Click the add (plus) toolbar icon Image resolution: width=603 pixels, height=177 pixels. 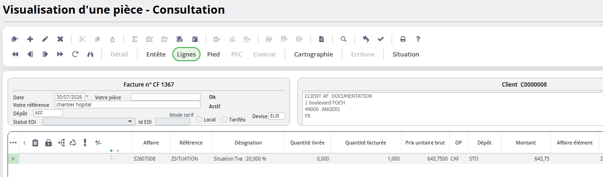pyautogui.click(x=30, y=39)
